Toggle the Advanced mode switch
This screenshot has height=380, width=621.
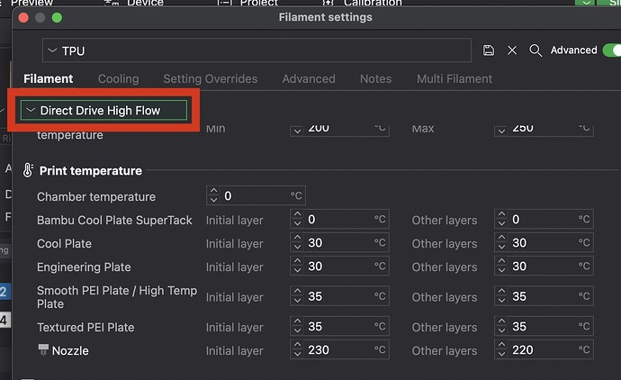(611, 50)
